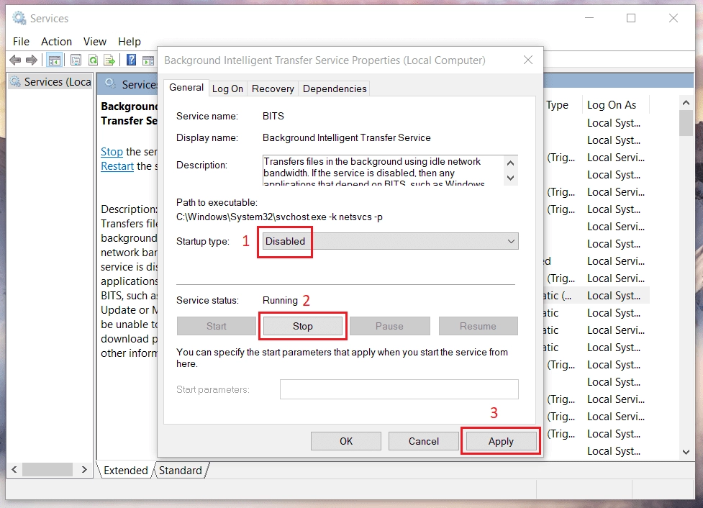Image resolution: width=703 pixels, height=508 pixels.
Task: Open the File menu
Action: coord(21,42)
